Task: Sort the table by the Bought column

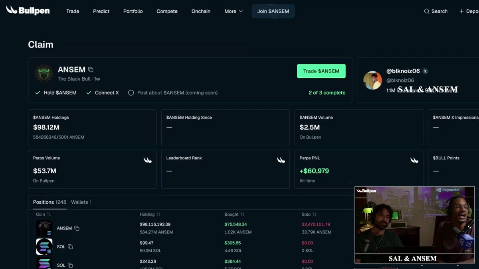Action: 234,214
